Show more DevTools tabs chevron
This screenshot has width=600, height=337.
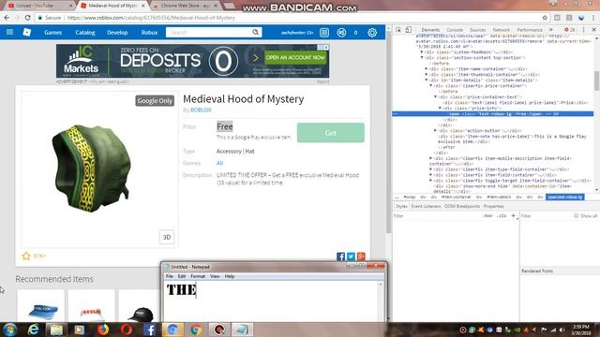click(551, 30)
